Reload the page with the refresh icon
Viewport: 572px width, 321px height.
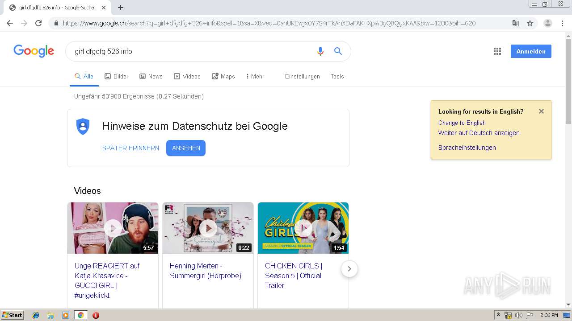tap(38, 23)
